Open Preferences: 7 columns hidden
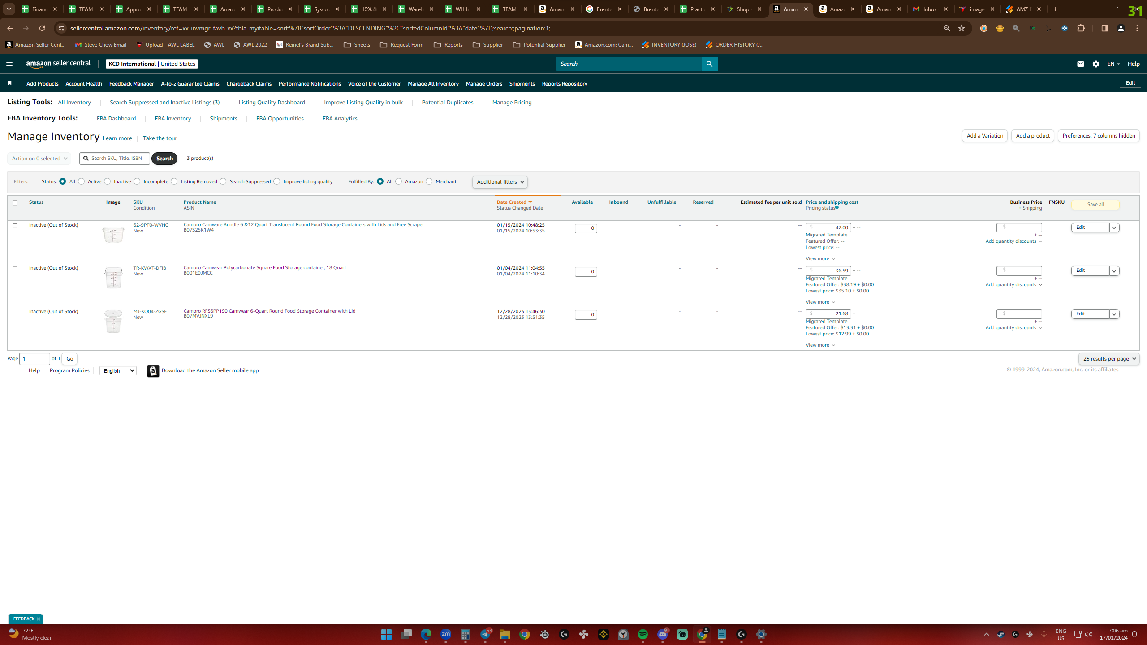1147x645 pixels. pyautogui.click(x=1099, y=136)
